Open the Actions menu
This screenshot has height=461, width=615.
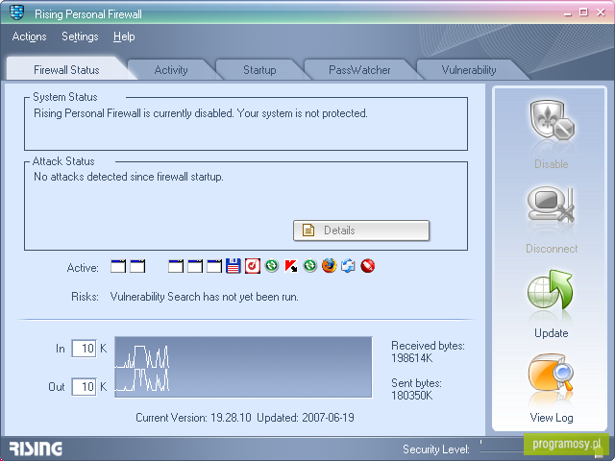coord(29,36)
